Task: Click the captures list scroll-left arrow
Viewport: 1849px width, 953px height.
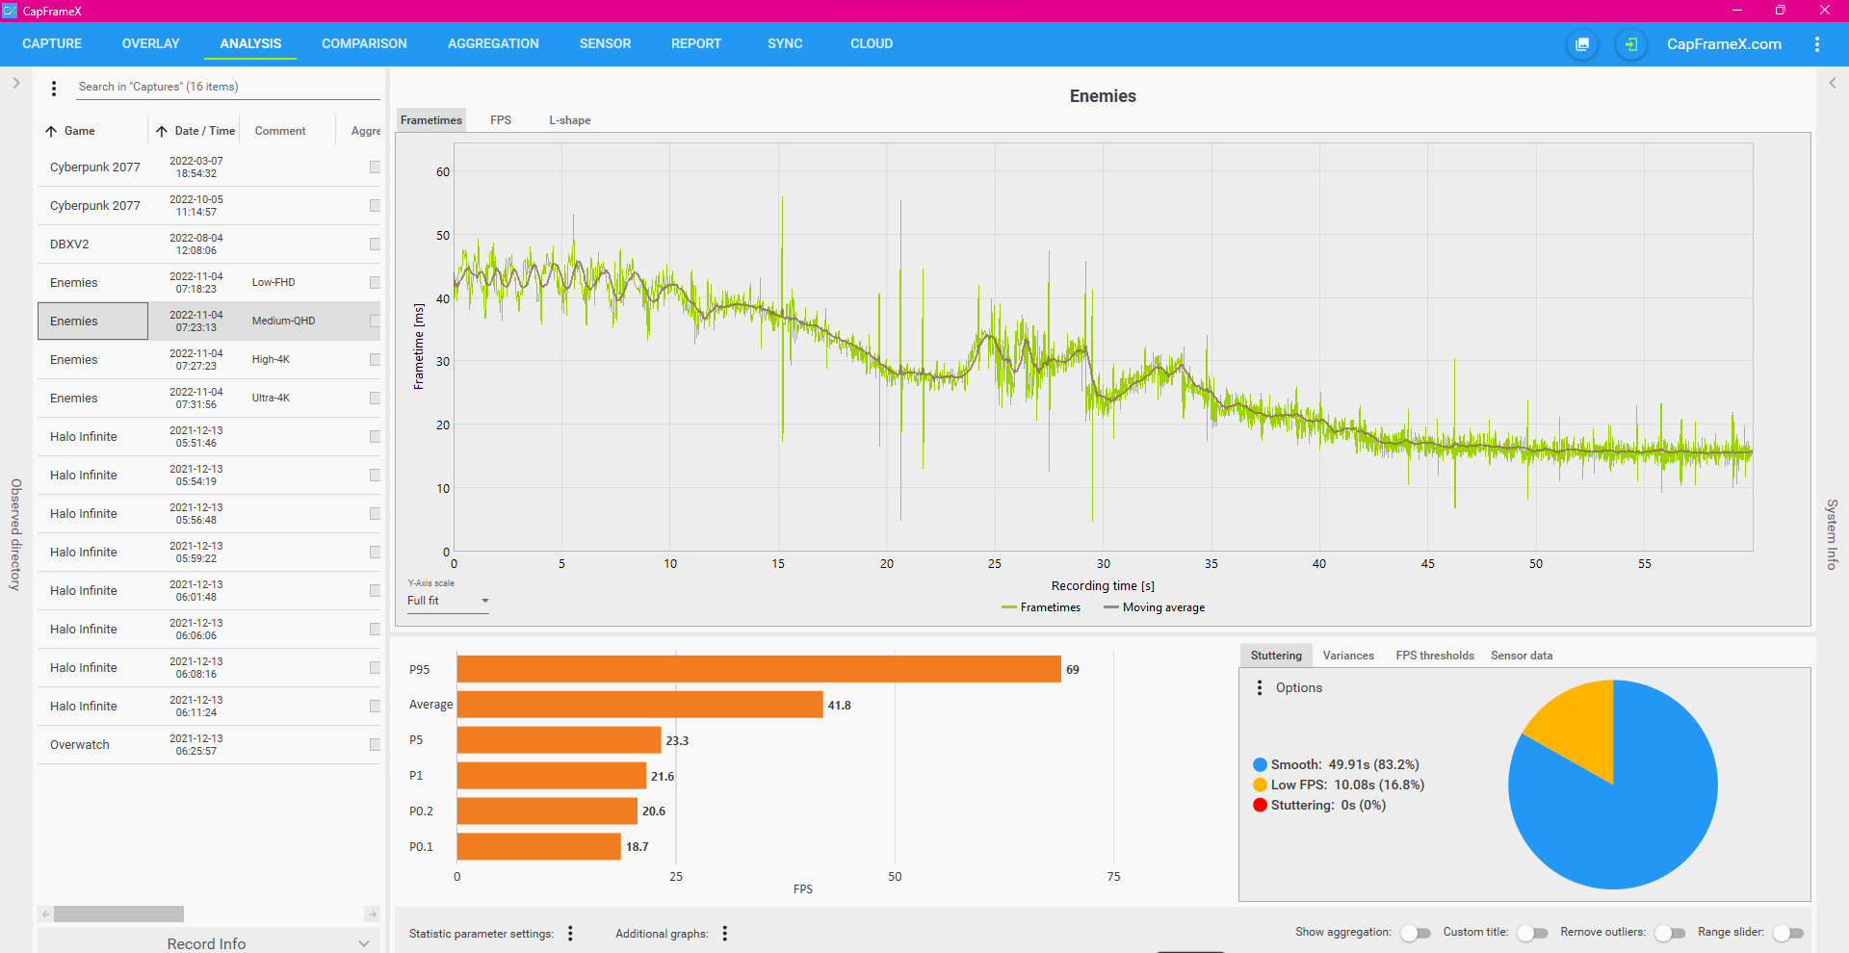Action: point(45,914)
